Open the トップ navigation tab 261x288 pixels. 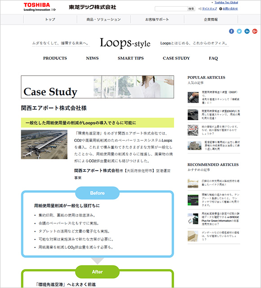tap(50, 19)
